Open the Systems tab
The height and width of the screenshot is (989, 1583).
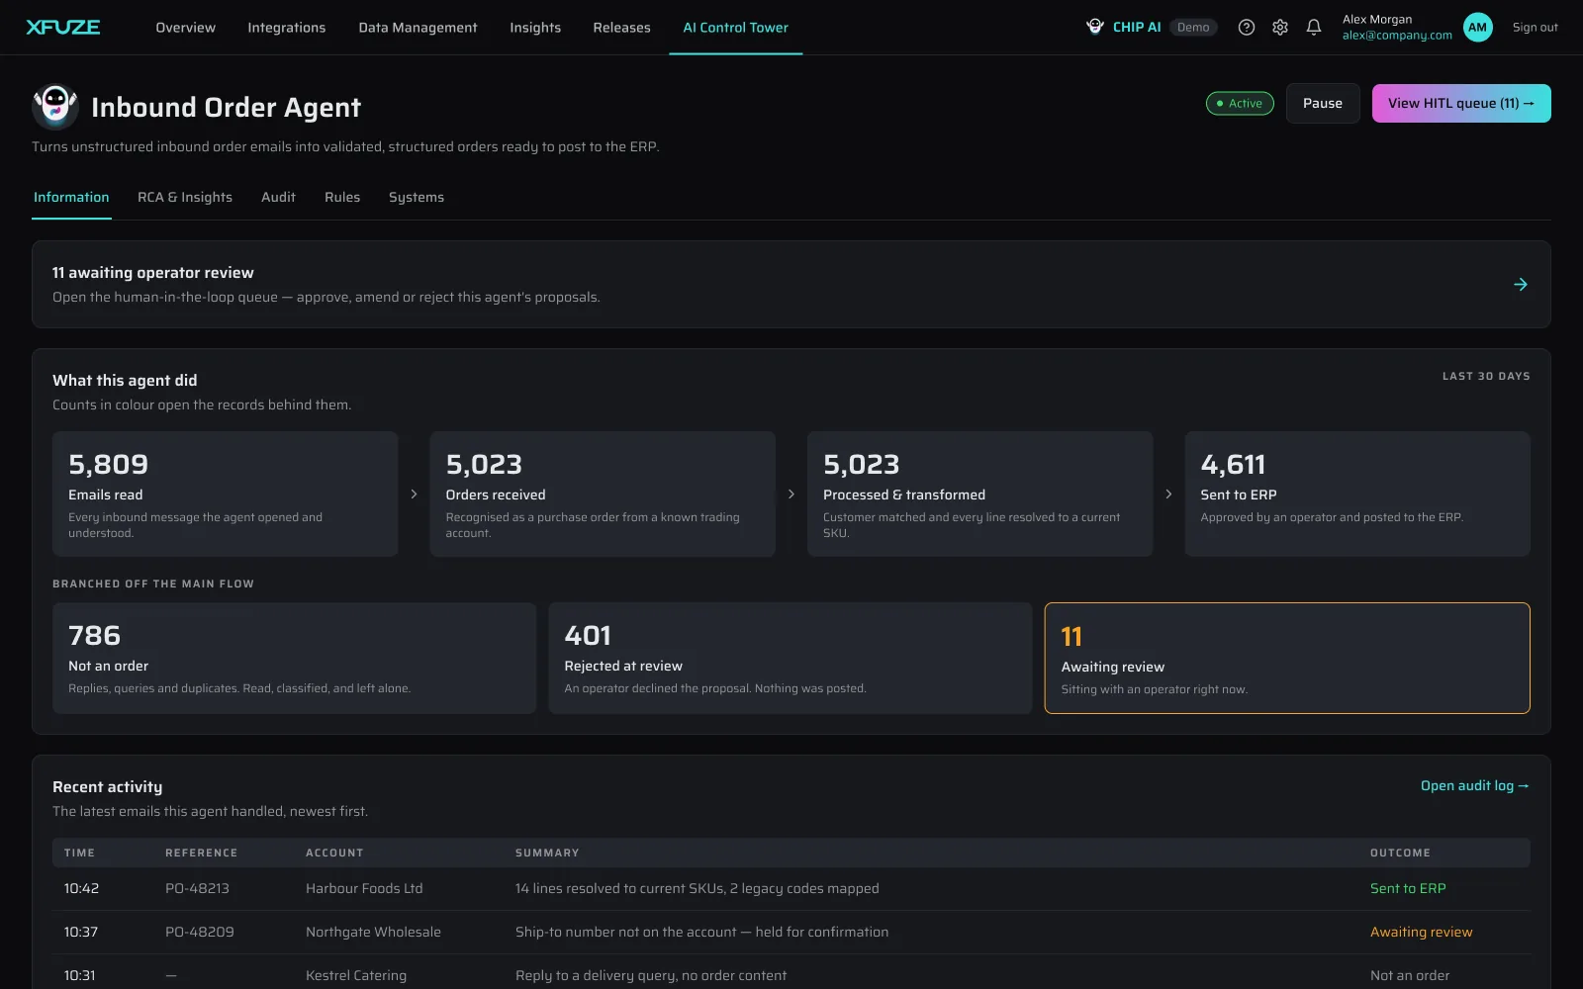[417, 197]
